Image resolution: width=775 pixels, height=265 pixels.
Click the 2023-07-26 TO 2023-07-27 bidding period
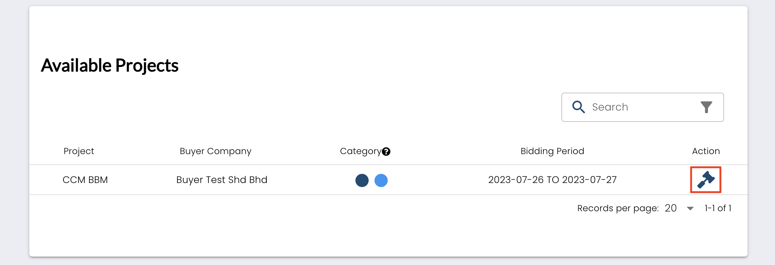point(552,180)
